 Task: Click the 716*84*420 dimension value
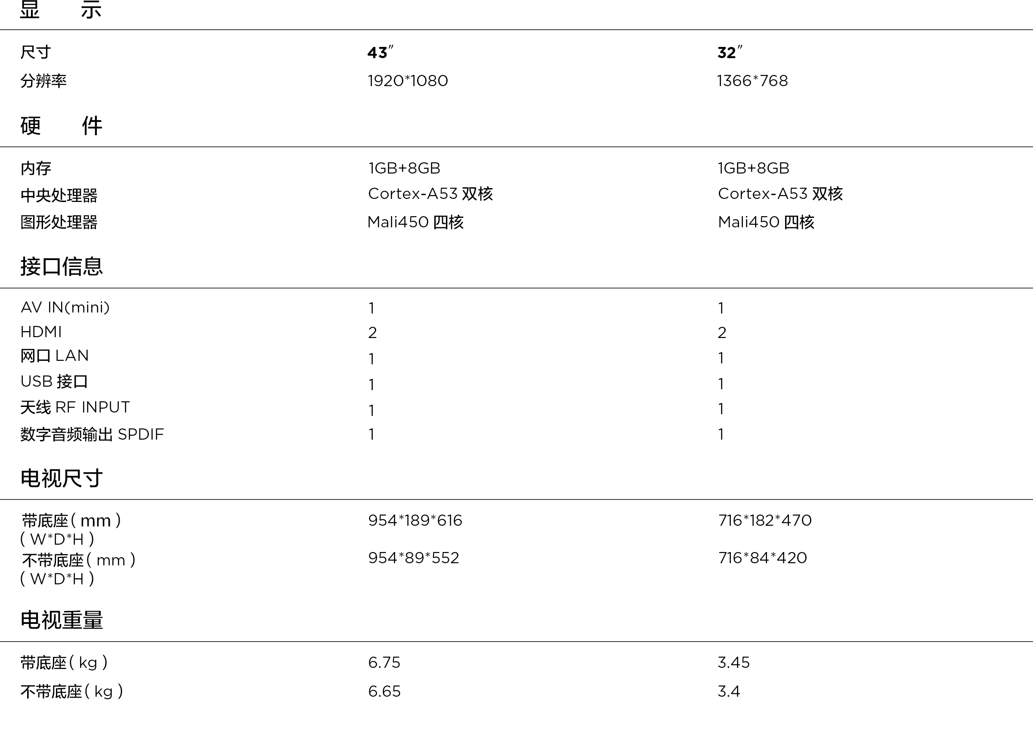762,558
